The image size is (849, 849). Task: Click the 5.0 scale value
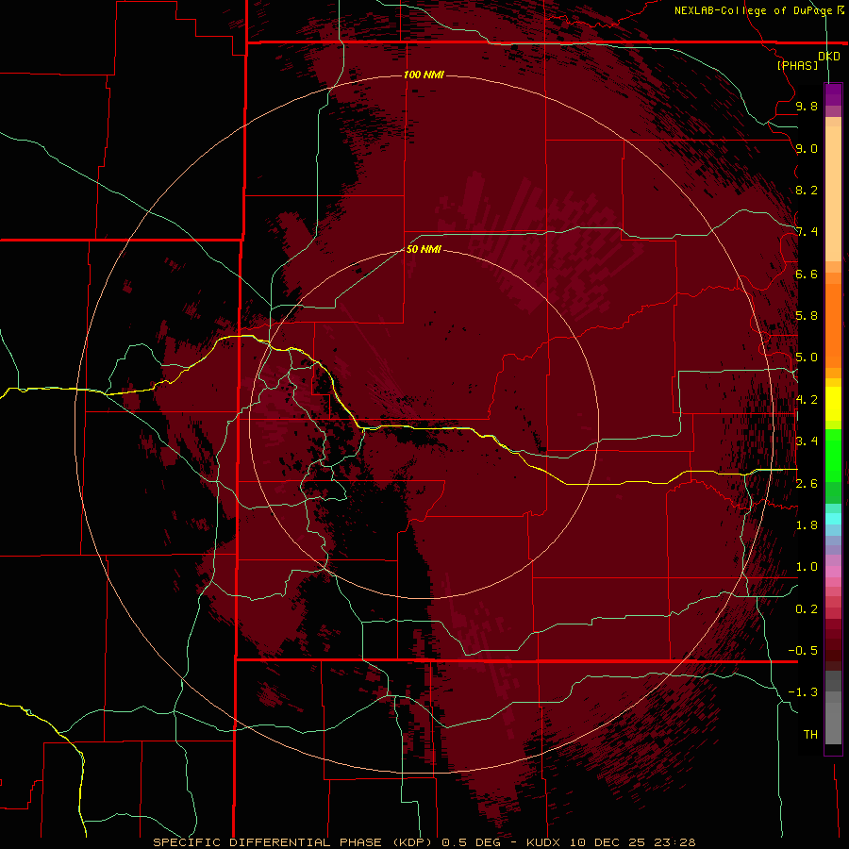tap(807, 358)
